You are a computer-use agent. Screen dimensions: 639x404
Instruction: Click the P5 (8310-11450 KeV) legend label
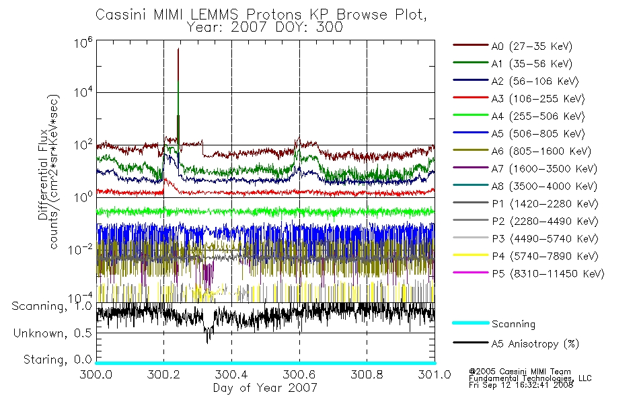548,274
